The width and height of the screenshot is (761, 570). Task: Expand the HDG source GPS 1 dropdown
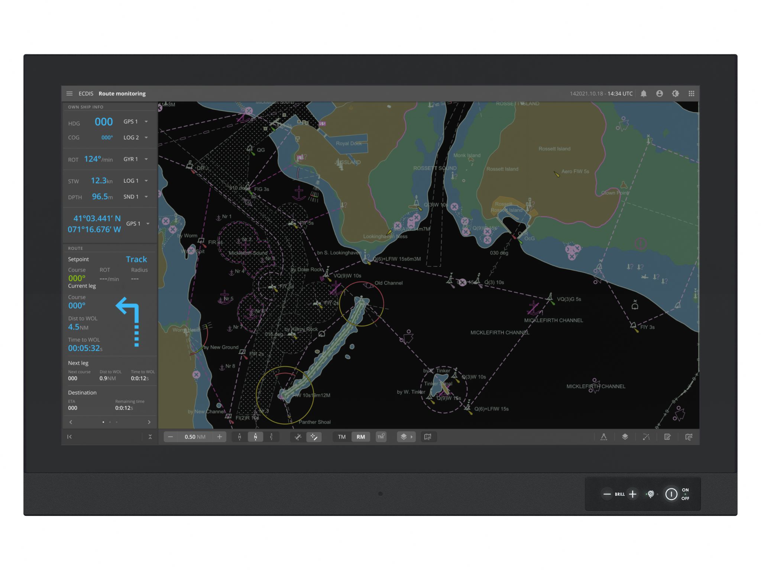coord(146,122)
